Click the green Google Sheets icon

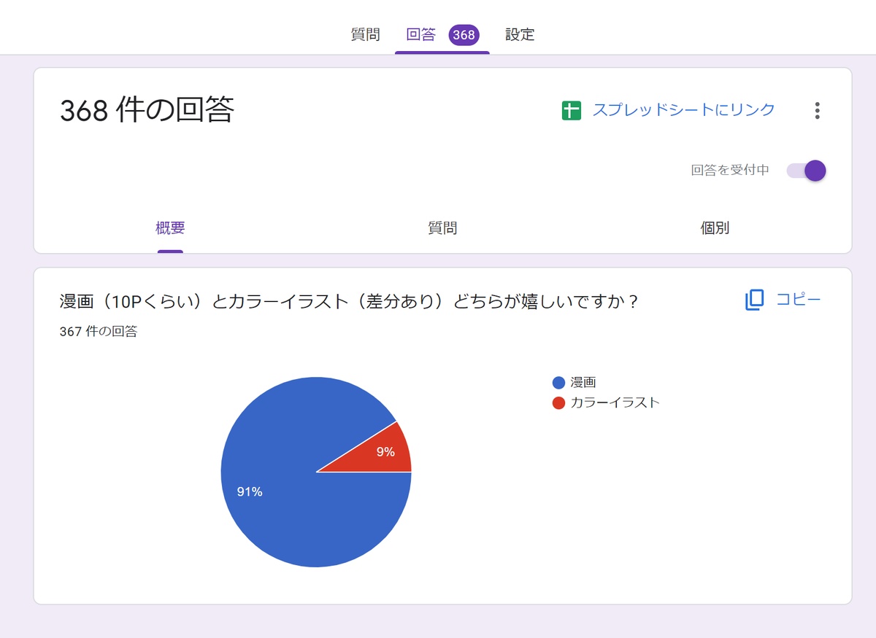pyautogui.click(x=572, y=111)
